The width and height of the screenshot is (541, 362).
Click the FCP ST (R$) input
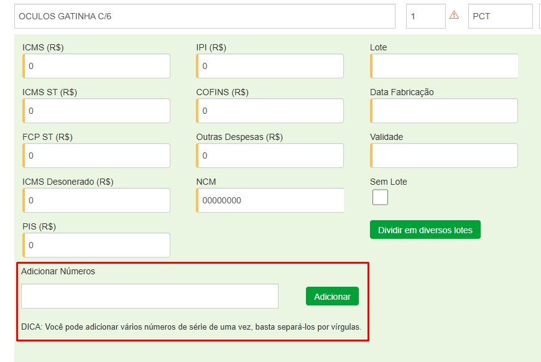tap(97, 155)
